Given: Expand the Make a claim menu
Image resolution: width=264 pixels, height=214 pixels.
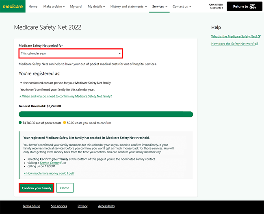Looking at the screenshot, I should (x=54, y=6).
